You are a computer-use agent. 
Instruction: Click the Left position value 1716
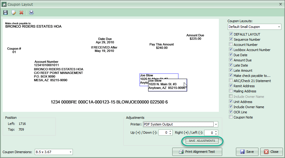22,124
